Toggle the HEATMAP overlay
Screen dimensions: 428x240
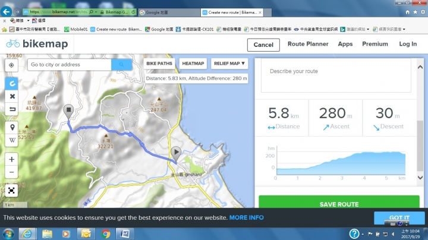[x=193, y=64]
